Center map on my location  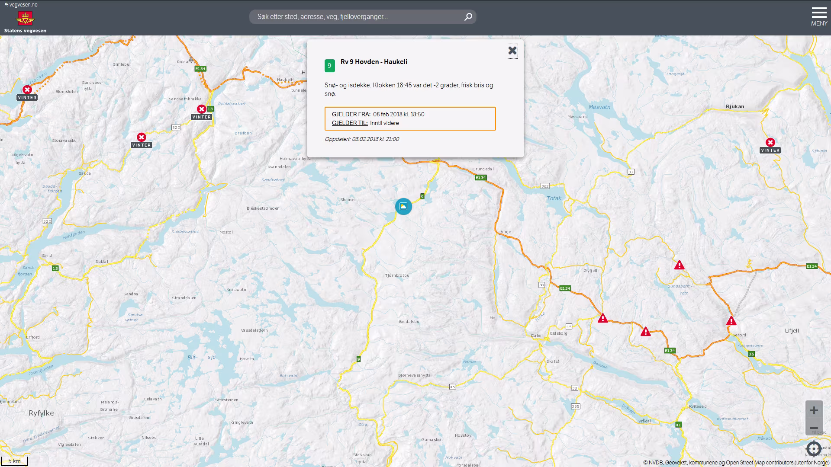point(814,448)
